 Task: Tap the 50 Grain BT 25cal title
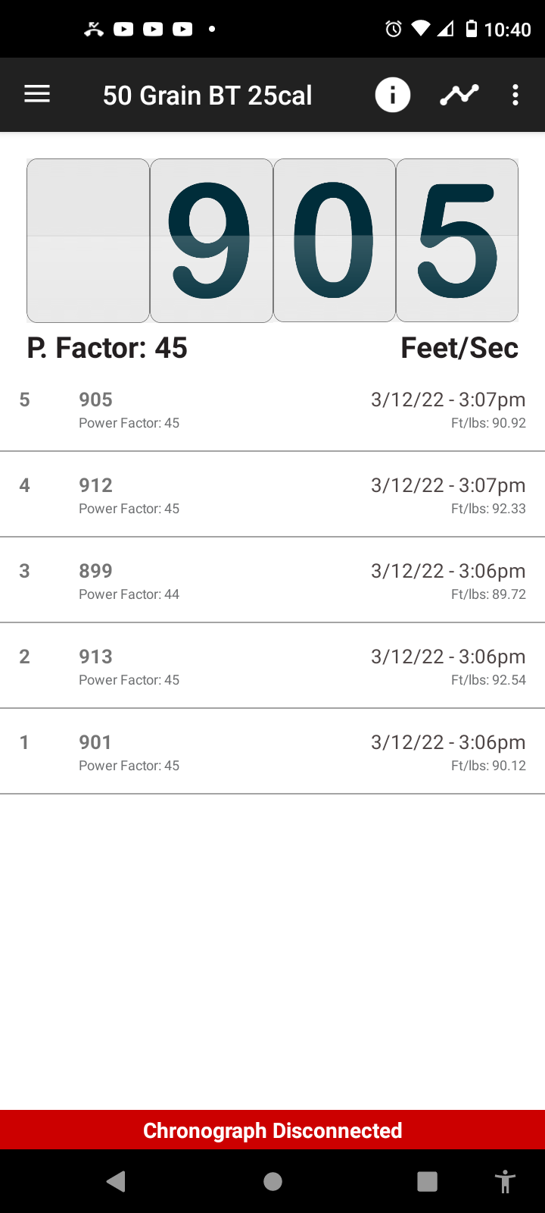click(x=207, y=96)
